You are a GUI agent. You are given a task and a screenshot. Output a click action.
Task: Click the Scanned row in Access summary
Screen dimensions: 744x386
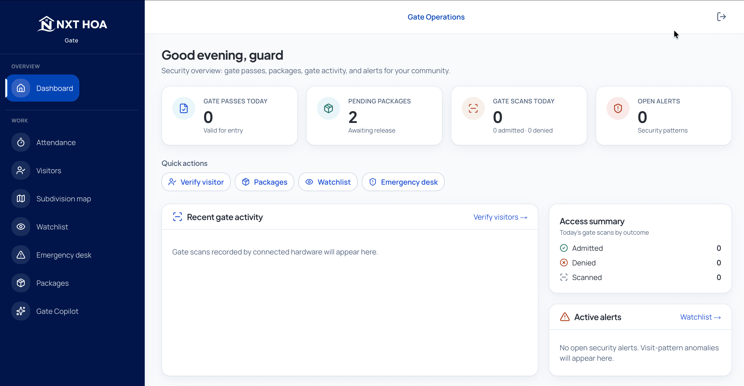click(640, 277)
